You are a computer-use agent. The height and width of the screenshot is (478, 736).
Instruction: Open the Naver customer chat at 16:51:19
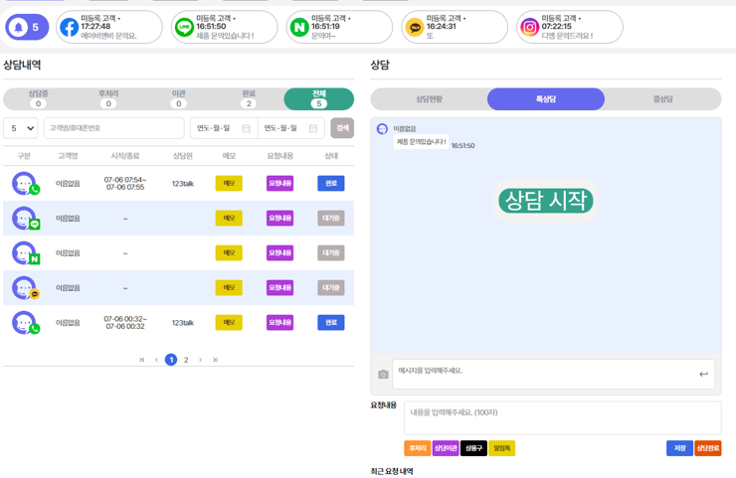(339, 28)
